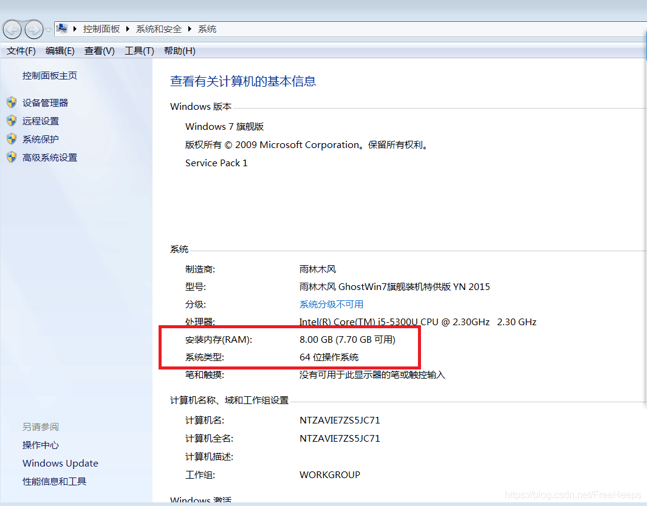This screenshot has height=506, width=647.
Task: Click the 工作组: label
Action: tap(200, 474)
